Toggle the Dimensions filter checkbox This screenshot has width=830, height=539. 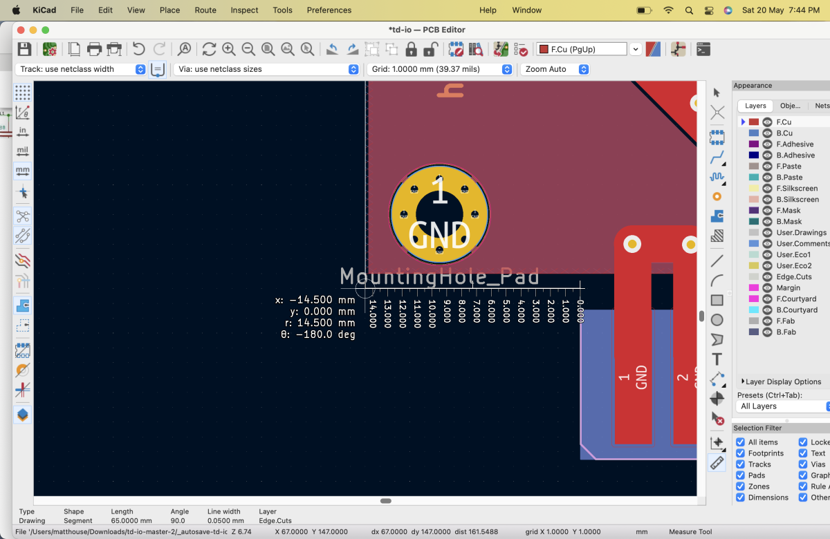[741, 498]
